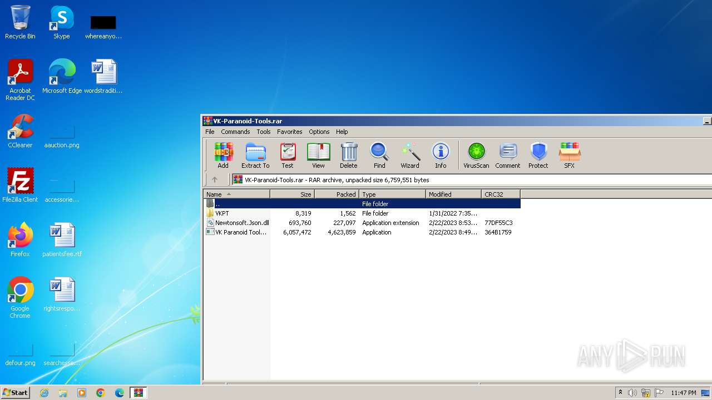Open the Tools menu
The image size is (712, 400).
pyautogui.click(x=264, y=132)
